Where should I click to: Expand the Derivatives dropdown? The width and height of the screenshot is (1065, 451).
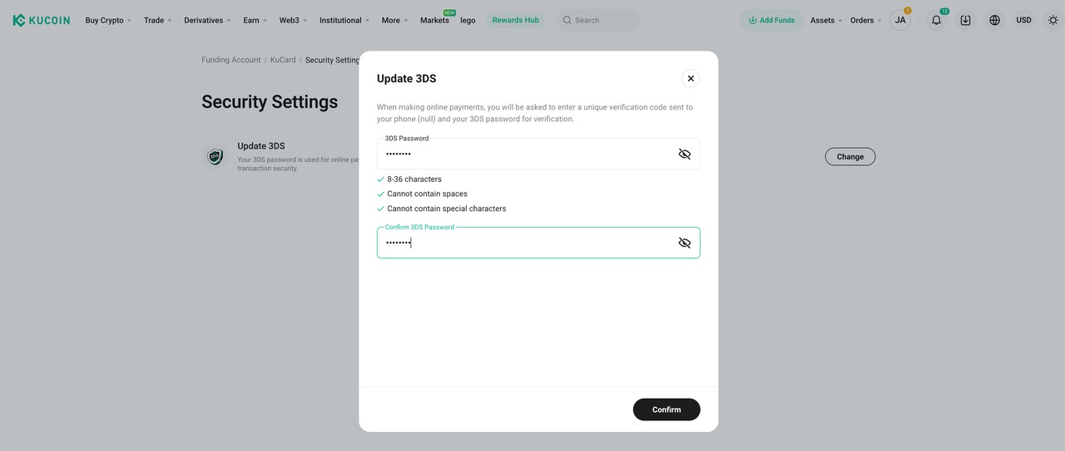coord(208,20)
